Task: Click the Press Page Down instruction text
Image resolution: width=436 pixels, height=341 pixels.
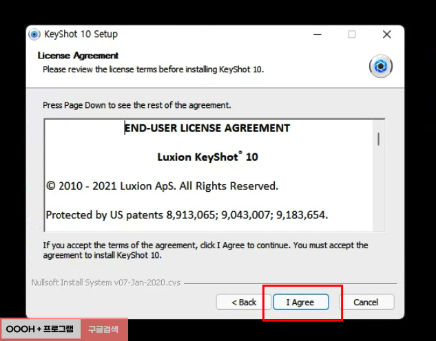Action: (x=137, y=105)
